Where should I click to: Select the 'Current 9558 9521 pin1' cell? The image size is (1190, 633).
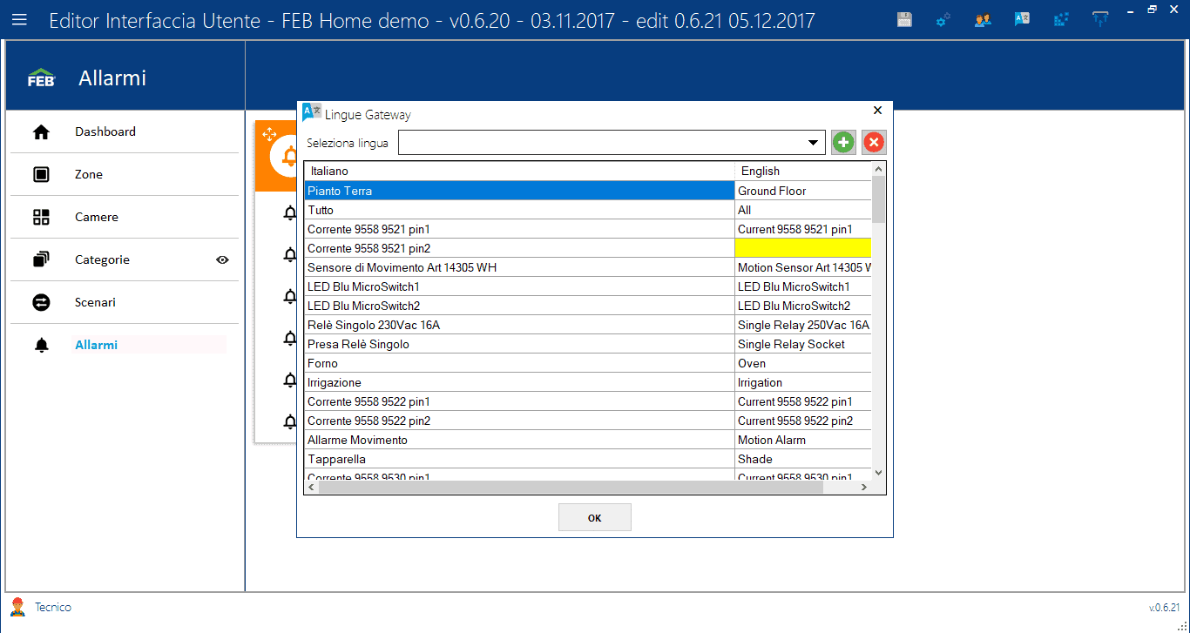[x=803, y=229]
